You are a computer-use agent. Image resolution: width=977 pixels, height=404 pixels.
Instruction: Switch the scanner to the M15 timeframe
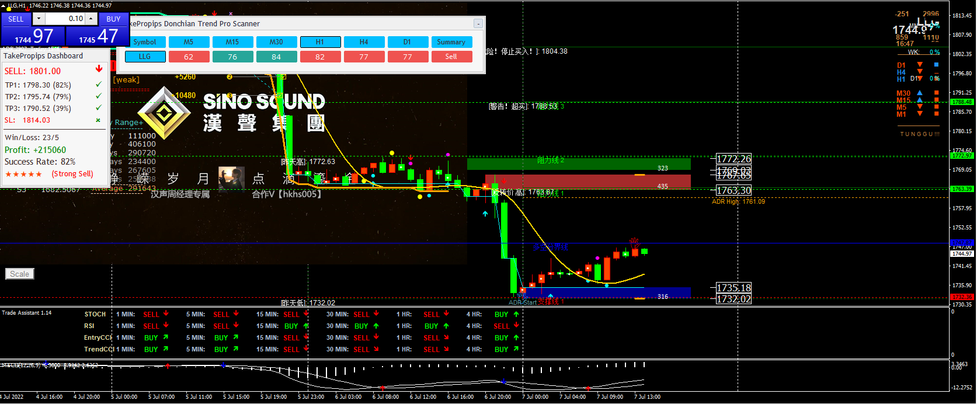232,42
